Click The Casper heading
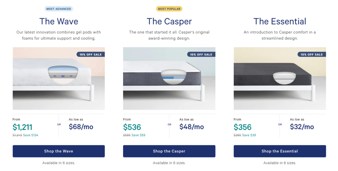 (x=169, y=21)
